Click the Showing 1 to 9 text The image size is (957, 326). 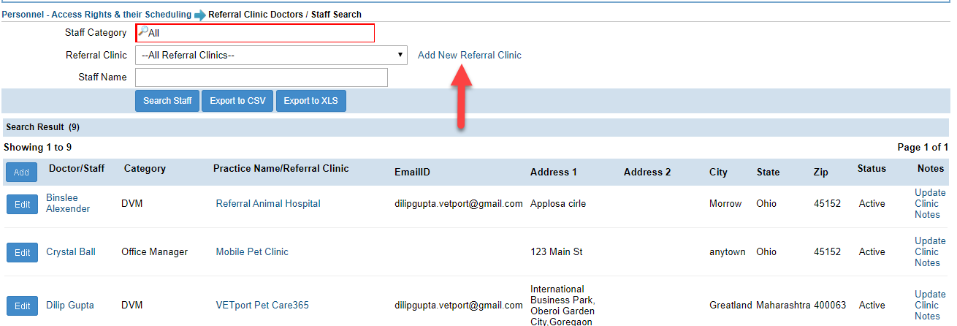pos(38,147)
